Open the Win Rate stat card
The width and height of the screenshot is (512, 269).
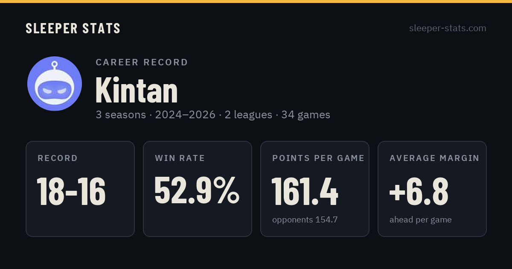coord(198,189)
